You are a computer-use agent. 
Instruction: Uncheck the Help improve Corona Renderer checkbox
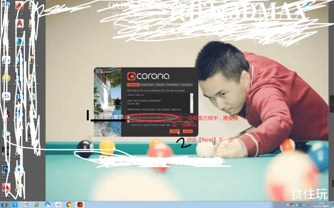[128, 121]
